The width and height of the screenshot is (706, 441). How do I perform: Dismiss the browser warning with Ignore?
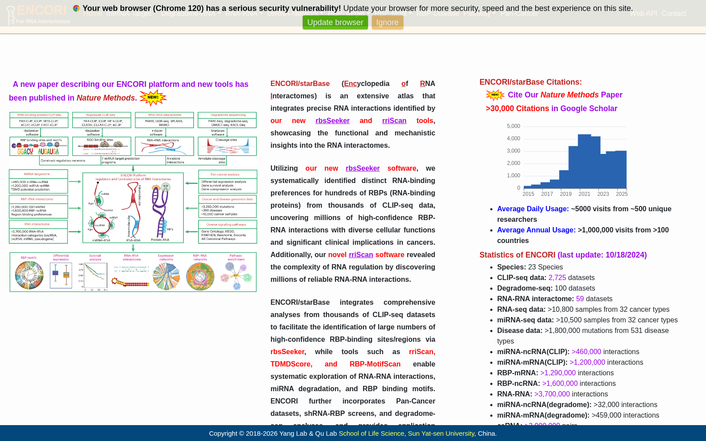[387, 22]
